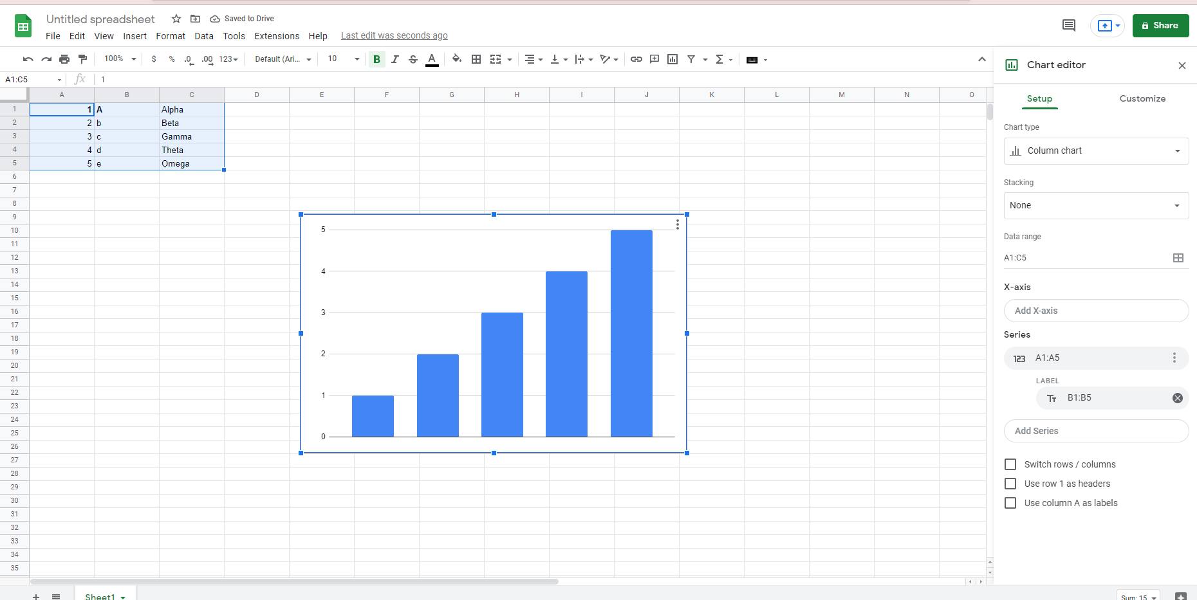The width and height of the screenshot is (1197, 600).
Task: Toggle bold formatting in toolbar
Action: point(376,59)
